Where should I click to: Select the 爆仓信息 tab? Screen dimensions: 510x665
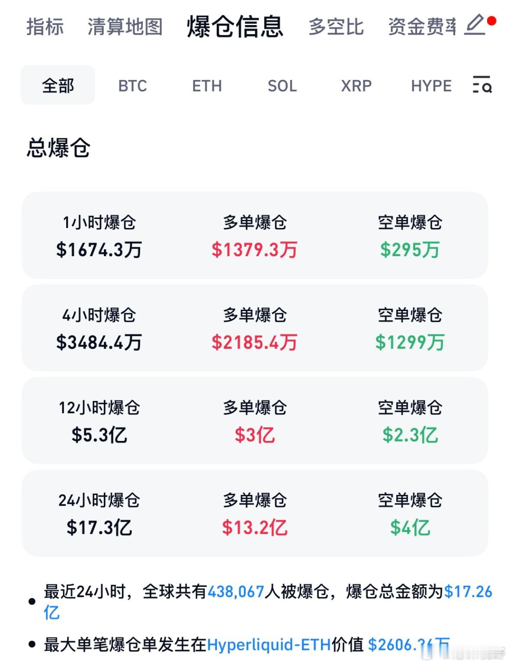pos(235,26)
